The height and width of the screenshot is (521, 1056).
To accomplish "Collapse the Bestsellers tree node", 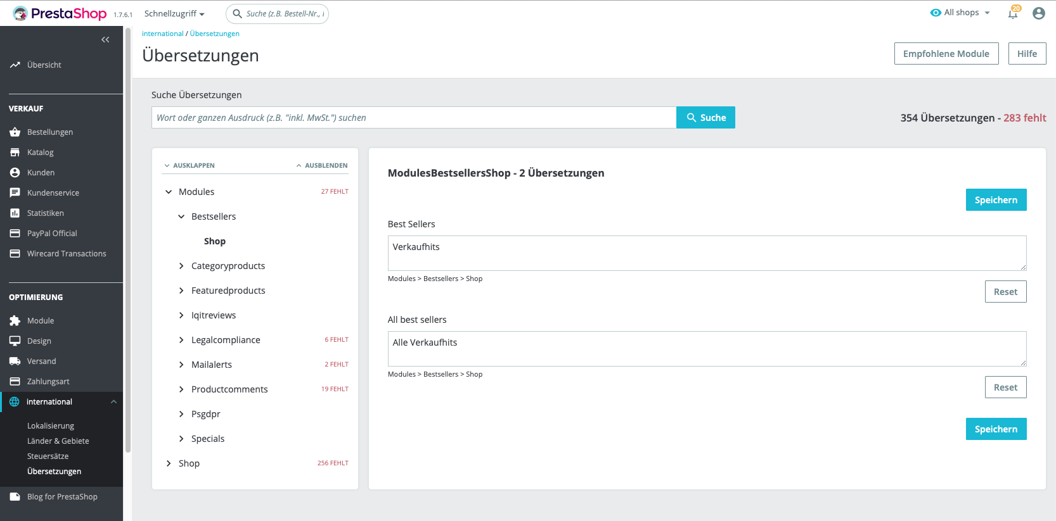I will point(181,217).
